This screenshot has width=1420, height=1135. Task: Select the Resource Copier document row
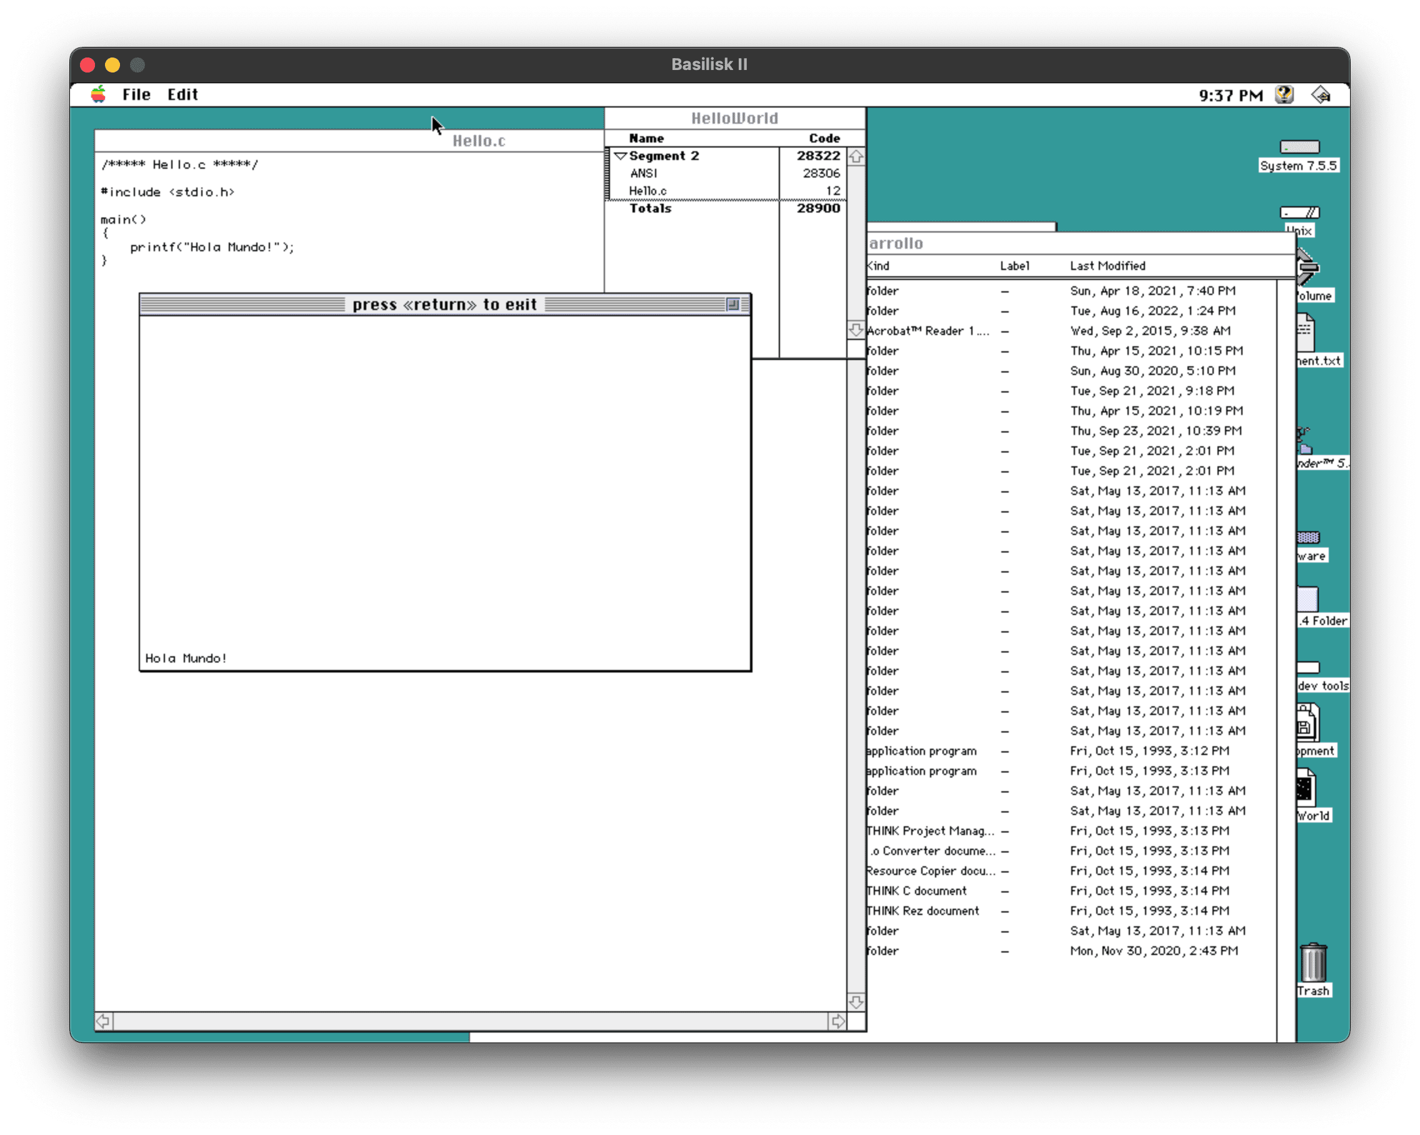tap(1072, 871)
